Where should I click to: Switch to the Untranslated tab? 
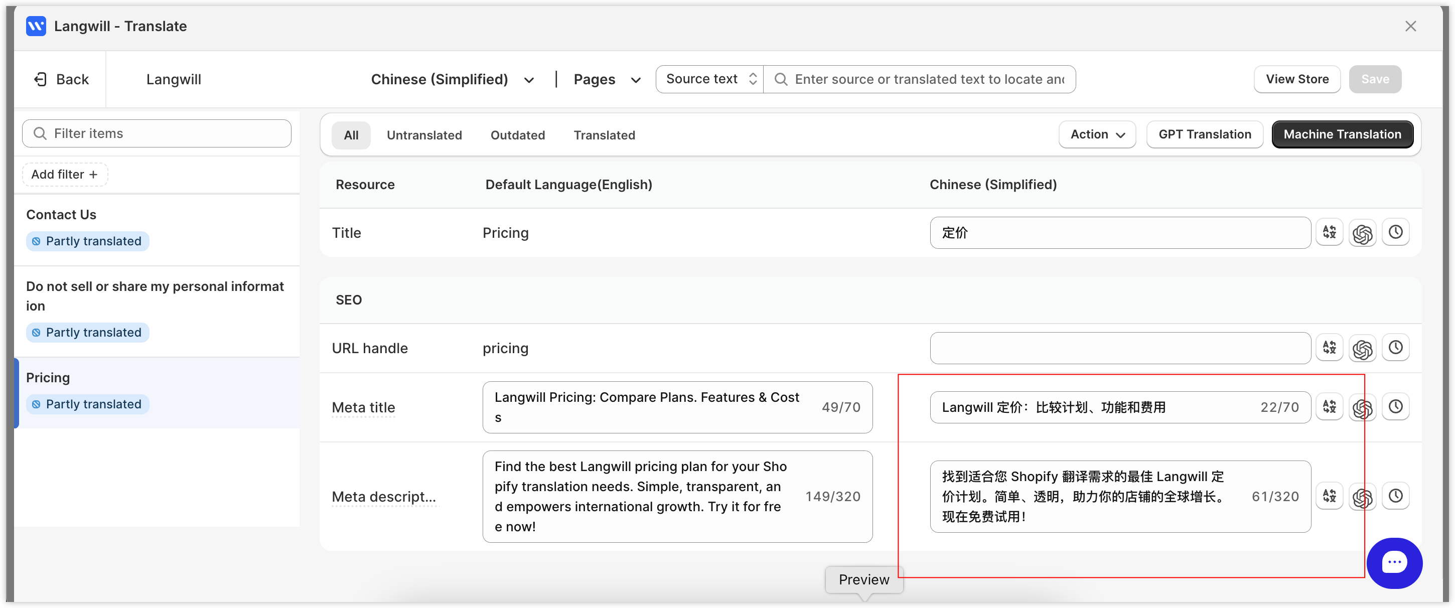coord(424,135)
